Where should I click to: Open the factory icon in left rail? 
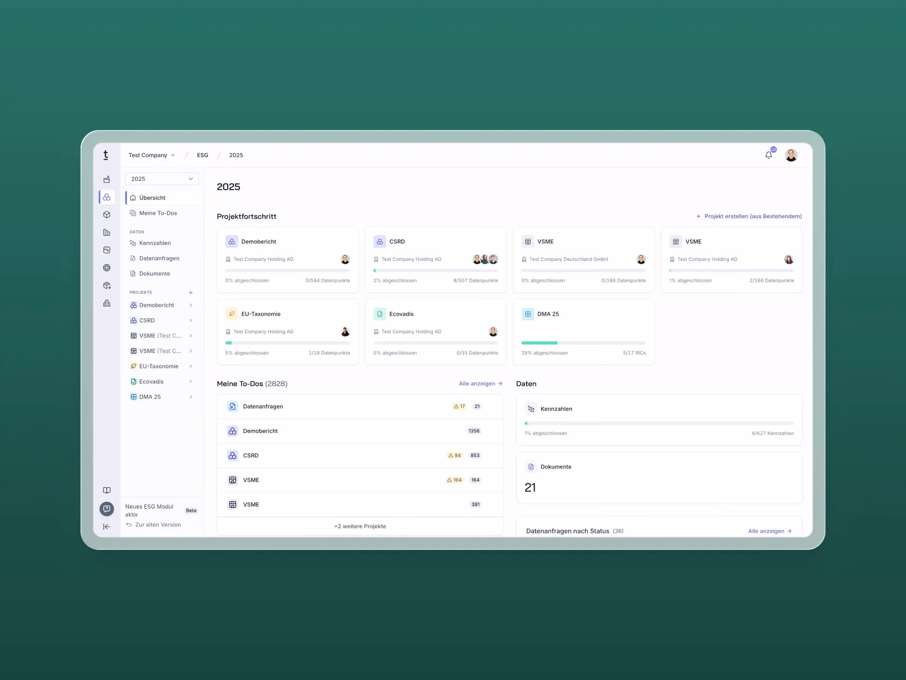[x=107, y=179]
